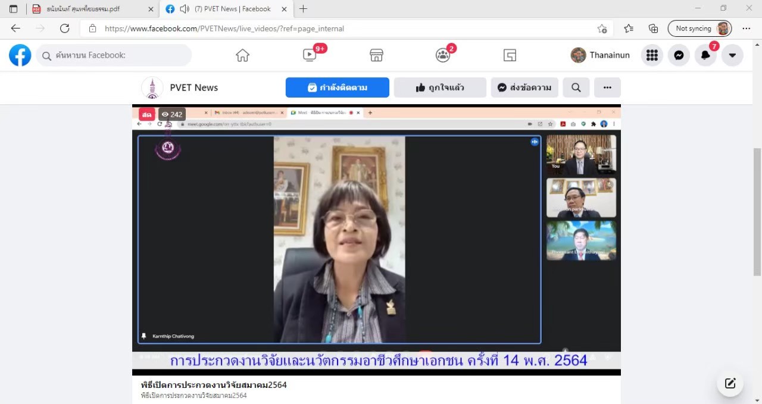762x404 pixels.
Task: Open Facebook Gaming icon
Action: pyautogui.click(x=510, y=55)
